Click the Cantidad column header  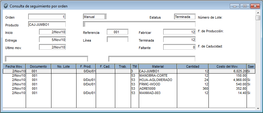click(x=193, y=66)
